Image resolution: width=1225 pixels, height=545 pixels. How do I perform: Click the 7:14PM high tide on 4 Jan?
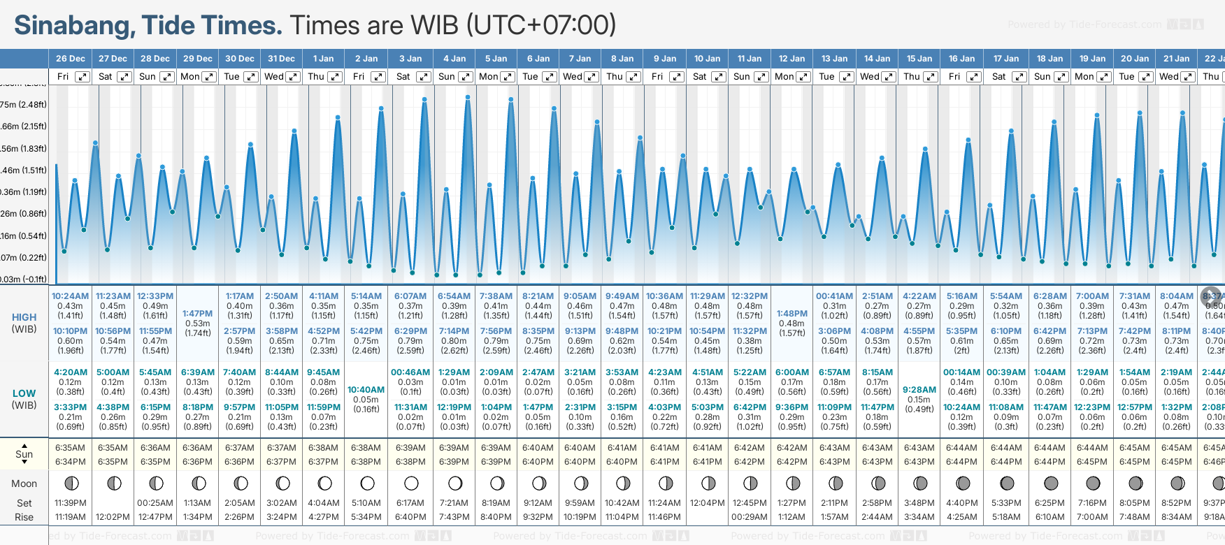tap(454, 331)
